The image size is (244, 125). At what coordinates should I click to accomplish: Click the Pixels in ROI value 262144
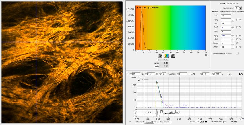(x=204, y=122)
